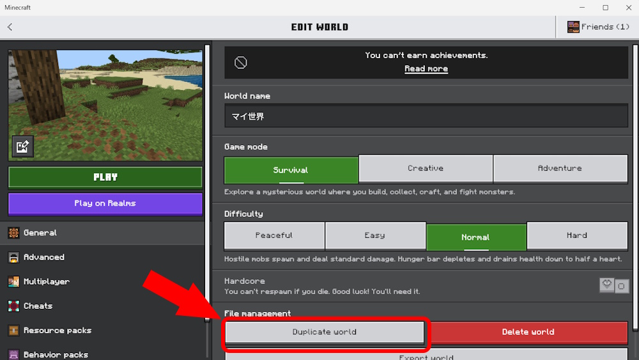Minimize the Minecraft window
Image resolution: width=639 pixels, height=360 pixels.
coord(582,8)
